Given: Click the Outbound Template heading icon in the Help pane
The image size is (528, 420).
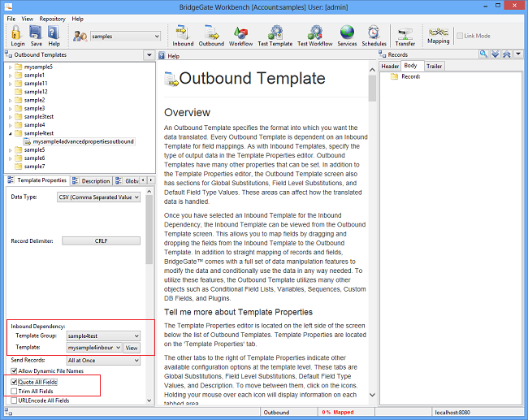Looking at the screenshot, I should [171, 79].
